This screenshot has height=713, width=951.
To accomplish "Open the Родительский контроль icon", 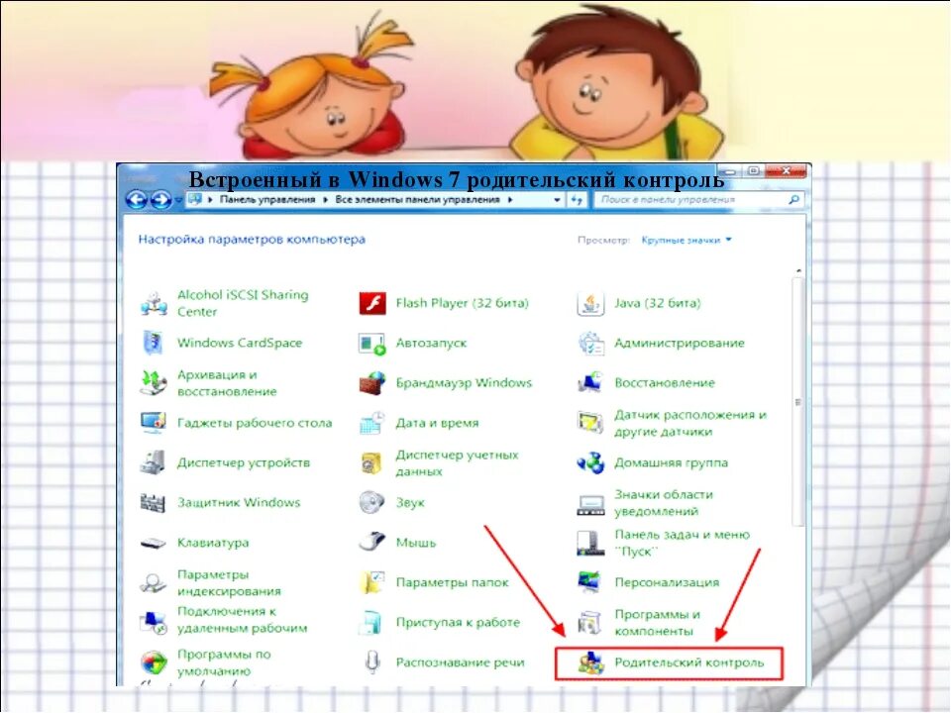I will pyautogui.click(x=590, y=662).
